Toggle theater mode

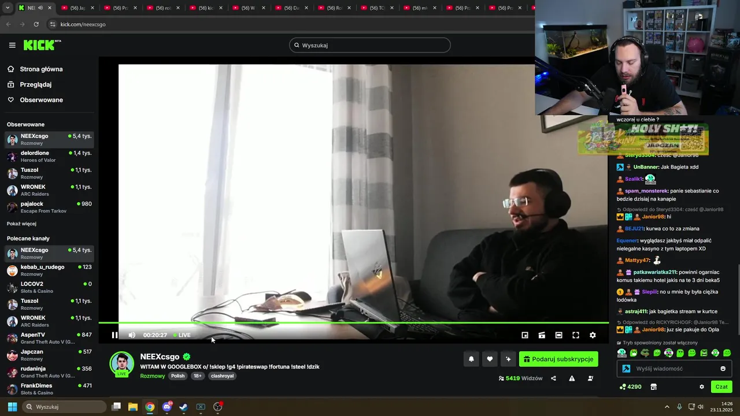pos(558,335)
